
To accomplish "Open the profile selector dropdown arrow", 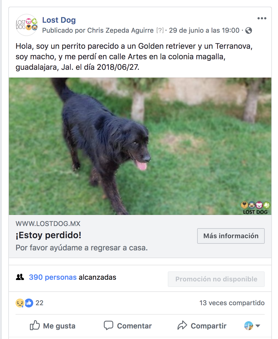I will pos(258,326).
